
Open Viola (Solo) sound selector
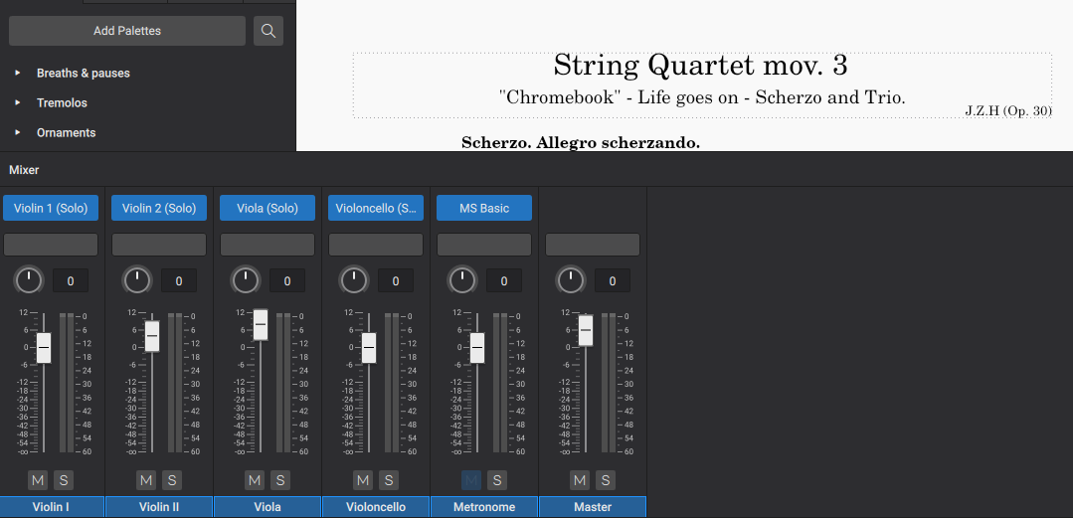268,208
